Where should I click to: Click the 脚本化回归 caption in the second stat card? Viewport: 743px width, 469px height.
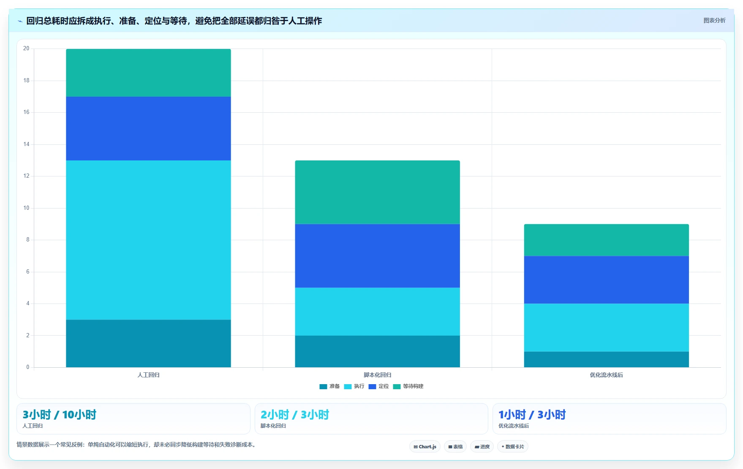click(273, 426)
